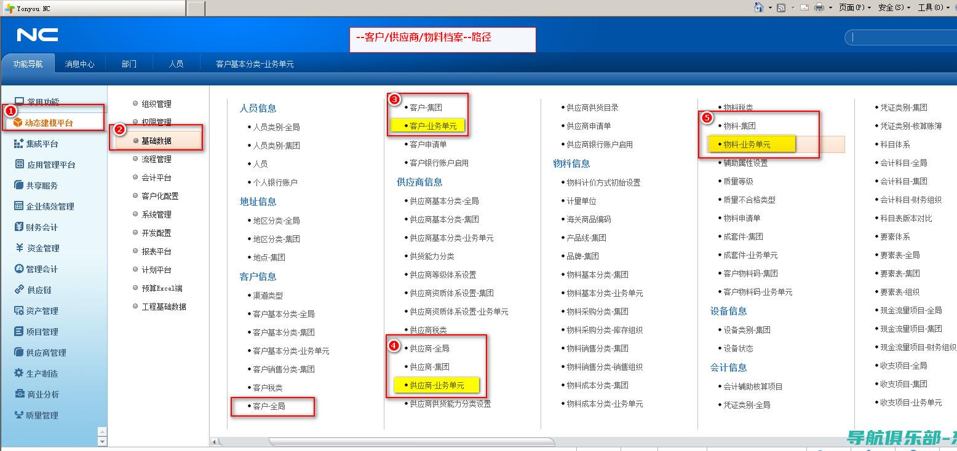Click the NC logo in header
Screen dimensions: 957x451
tap(38, 35)
